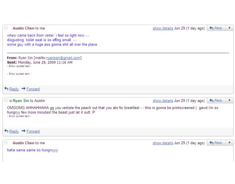Click Ryan Sin online status indicator
Viewport: 235px width, 184px height.
11,101
